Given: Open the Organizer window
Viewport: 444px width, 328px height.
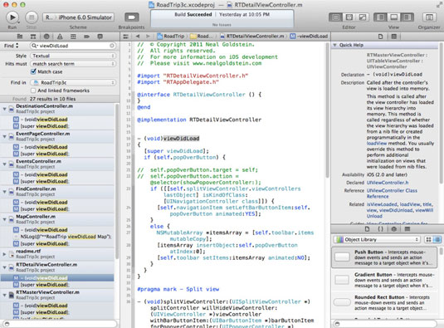Looking at the screenshot, I should point(429,17).
